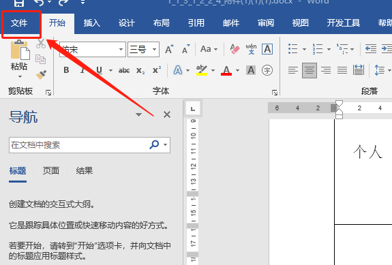Align text right
This screenshot has height=265, width=392.
tap(326, 70)
